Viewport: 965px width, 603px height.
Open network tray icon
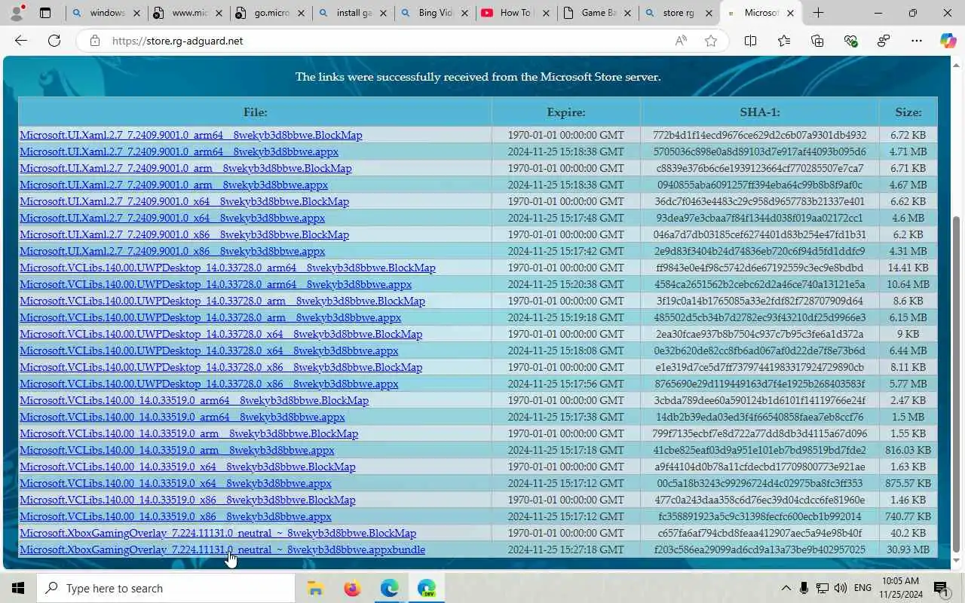(x=823, y=588)
